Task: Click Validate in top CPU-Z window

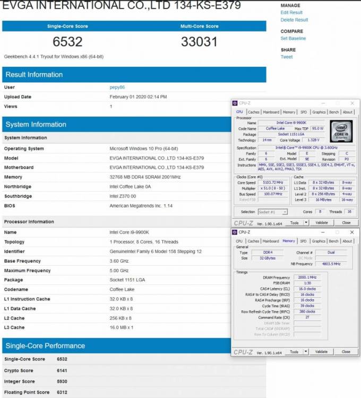Action: point(322,222)
